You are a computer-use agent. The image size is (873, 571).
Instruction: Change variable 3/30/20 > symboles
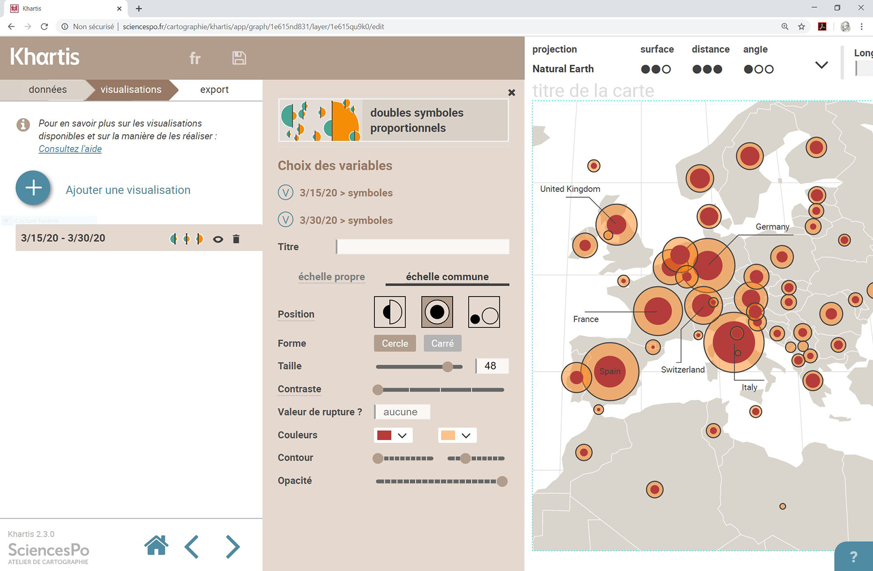click(335, 220)
